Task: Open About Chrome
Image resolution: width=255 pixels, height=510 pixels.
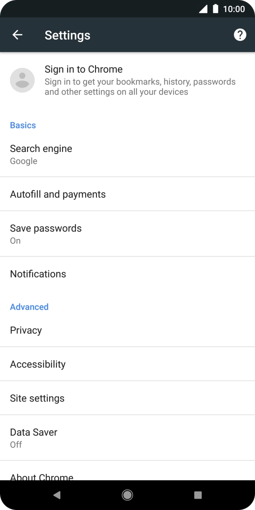Action: (42, 476)
